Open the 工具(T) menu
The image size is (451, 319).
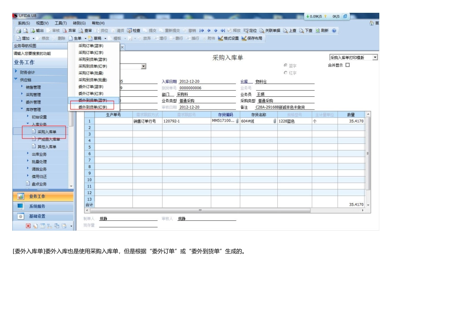point(61,23)
